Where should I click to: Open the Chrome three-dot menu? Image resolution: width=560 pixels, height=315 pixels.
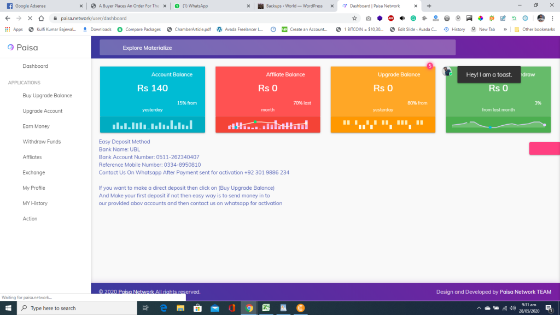pyautogui.click(x=553, y=18)
